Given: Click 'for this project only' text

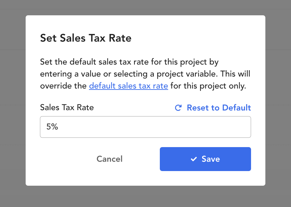Looking at the screenshot, I should click(x=208, y=86).
